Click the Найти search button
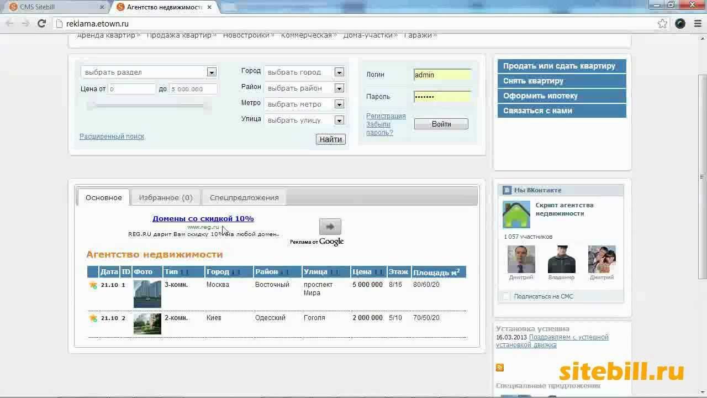 point(331,139)
